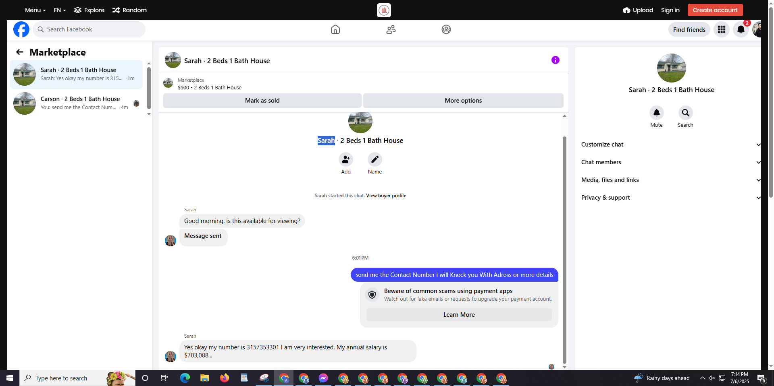Viewport: 774px width, 386px height.
Task: Click the site logo in top bar
Action: coord(384,10)
